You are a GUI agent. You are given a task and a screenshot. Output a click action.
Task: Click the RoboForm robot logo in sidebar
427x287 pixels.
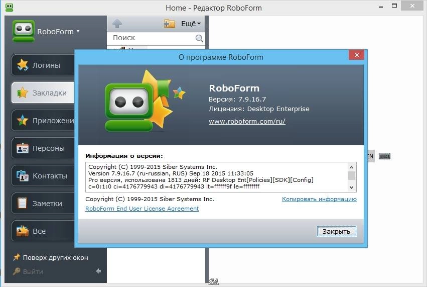[x=24, y=31]
